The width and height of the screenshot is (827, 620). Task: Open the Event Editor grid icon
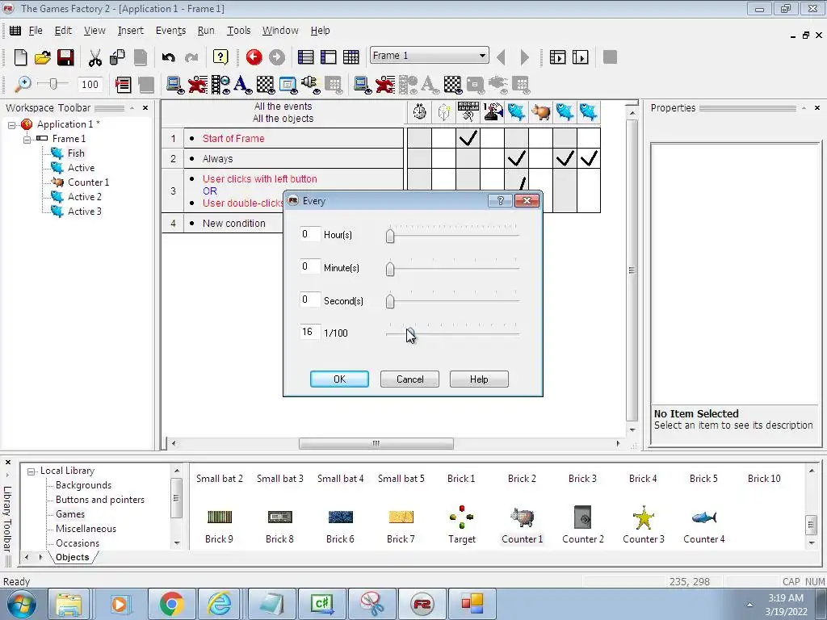click(x=351, y=57)
